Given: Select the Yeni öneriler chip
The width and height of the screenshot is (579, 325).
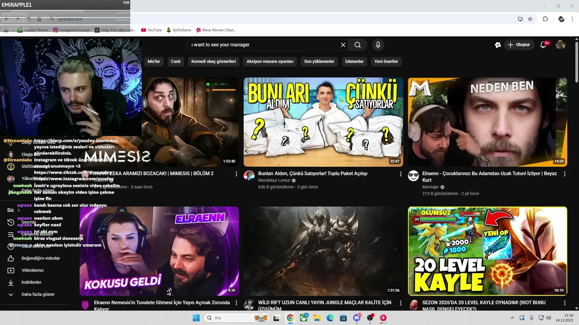Looking at the screenshot, I should click(x=386, y=61).
